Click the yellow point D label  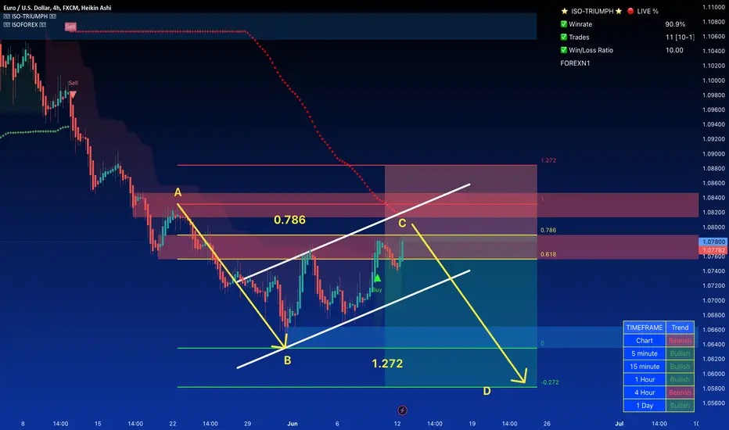coord(487,391)
